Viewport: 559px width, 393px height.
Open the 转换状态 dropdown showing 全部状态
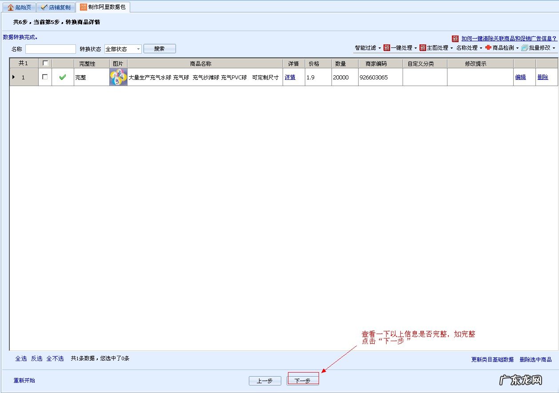point(123,49)
